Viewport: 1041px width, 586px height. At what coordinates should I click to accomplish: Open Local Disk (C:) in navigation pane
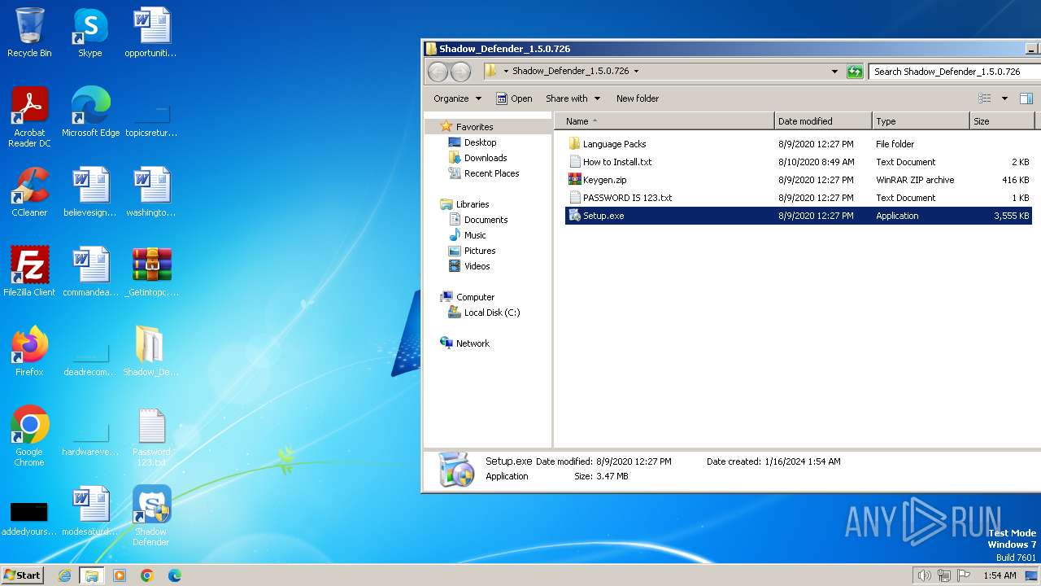(x=491, y=313)
